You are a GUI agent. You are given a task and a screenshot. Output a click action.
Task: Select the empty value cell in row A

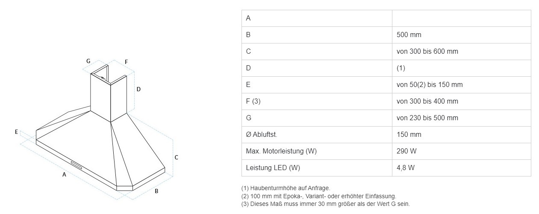click(461, 18)
